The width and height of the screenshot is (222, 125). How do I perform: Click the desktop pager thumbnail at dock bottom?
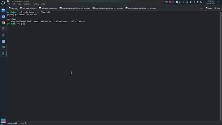pos(3,121)
